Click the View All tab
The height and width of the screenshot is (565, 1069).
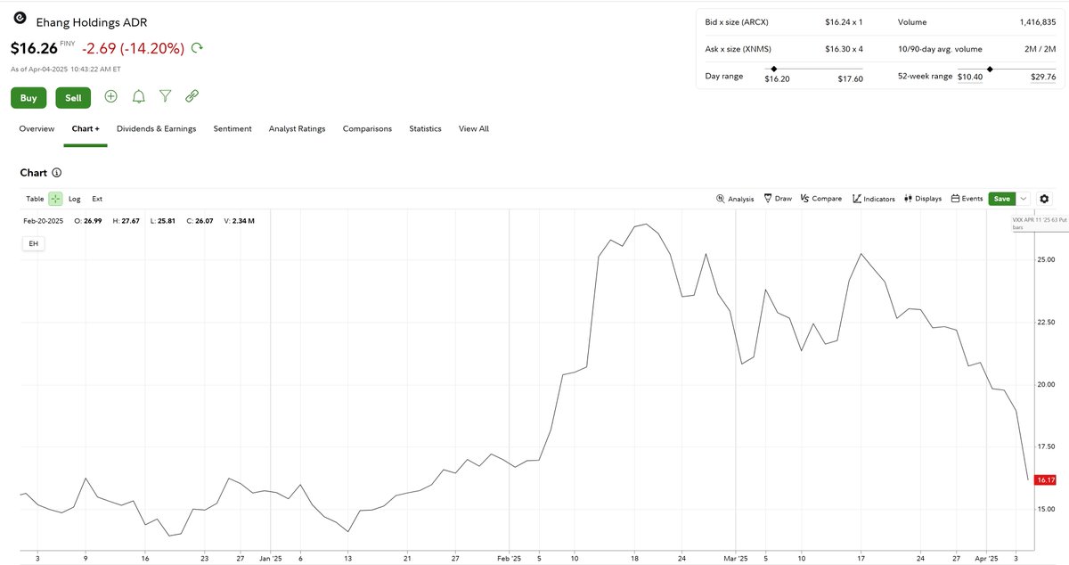tap(474, 129)
